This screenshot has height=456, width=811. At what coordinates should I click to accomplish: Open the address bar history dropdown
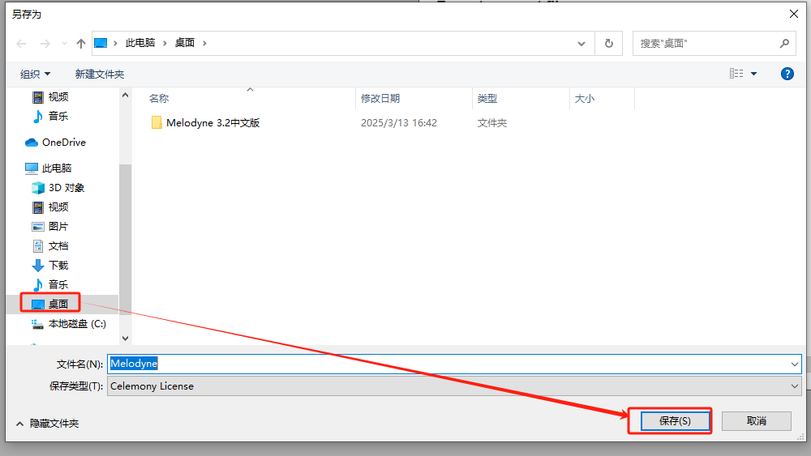tap(581, 44)
